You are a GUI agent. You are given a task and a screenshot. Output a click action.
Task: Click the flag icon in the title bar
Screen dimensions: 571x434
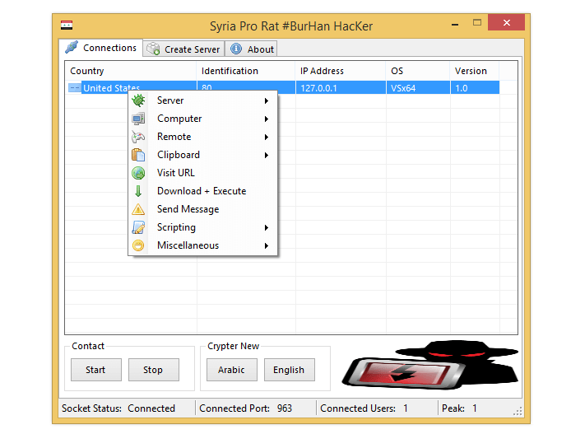coord(67,26)
